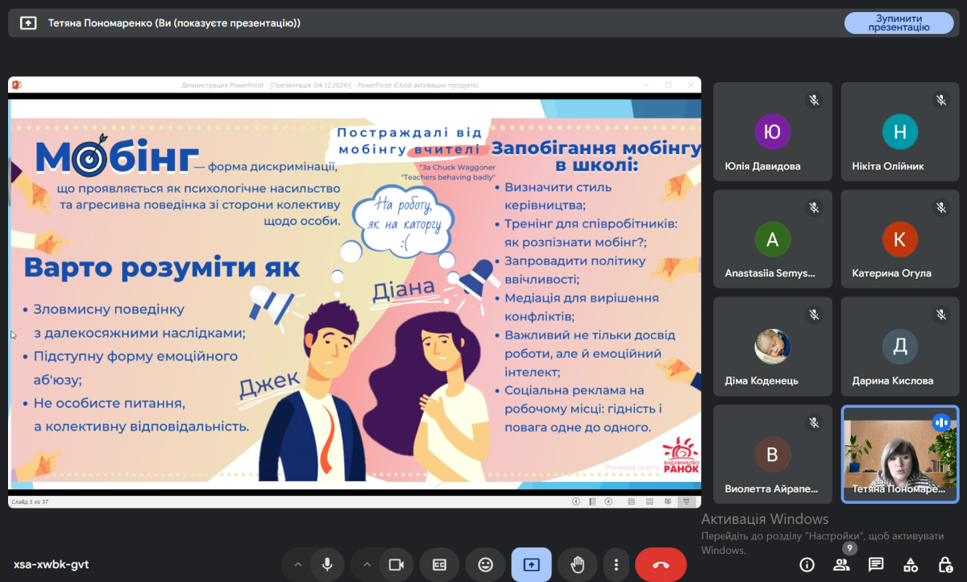
Task: Go to previous slide in PowerPoint bar
Action: 576,501
